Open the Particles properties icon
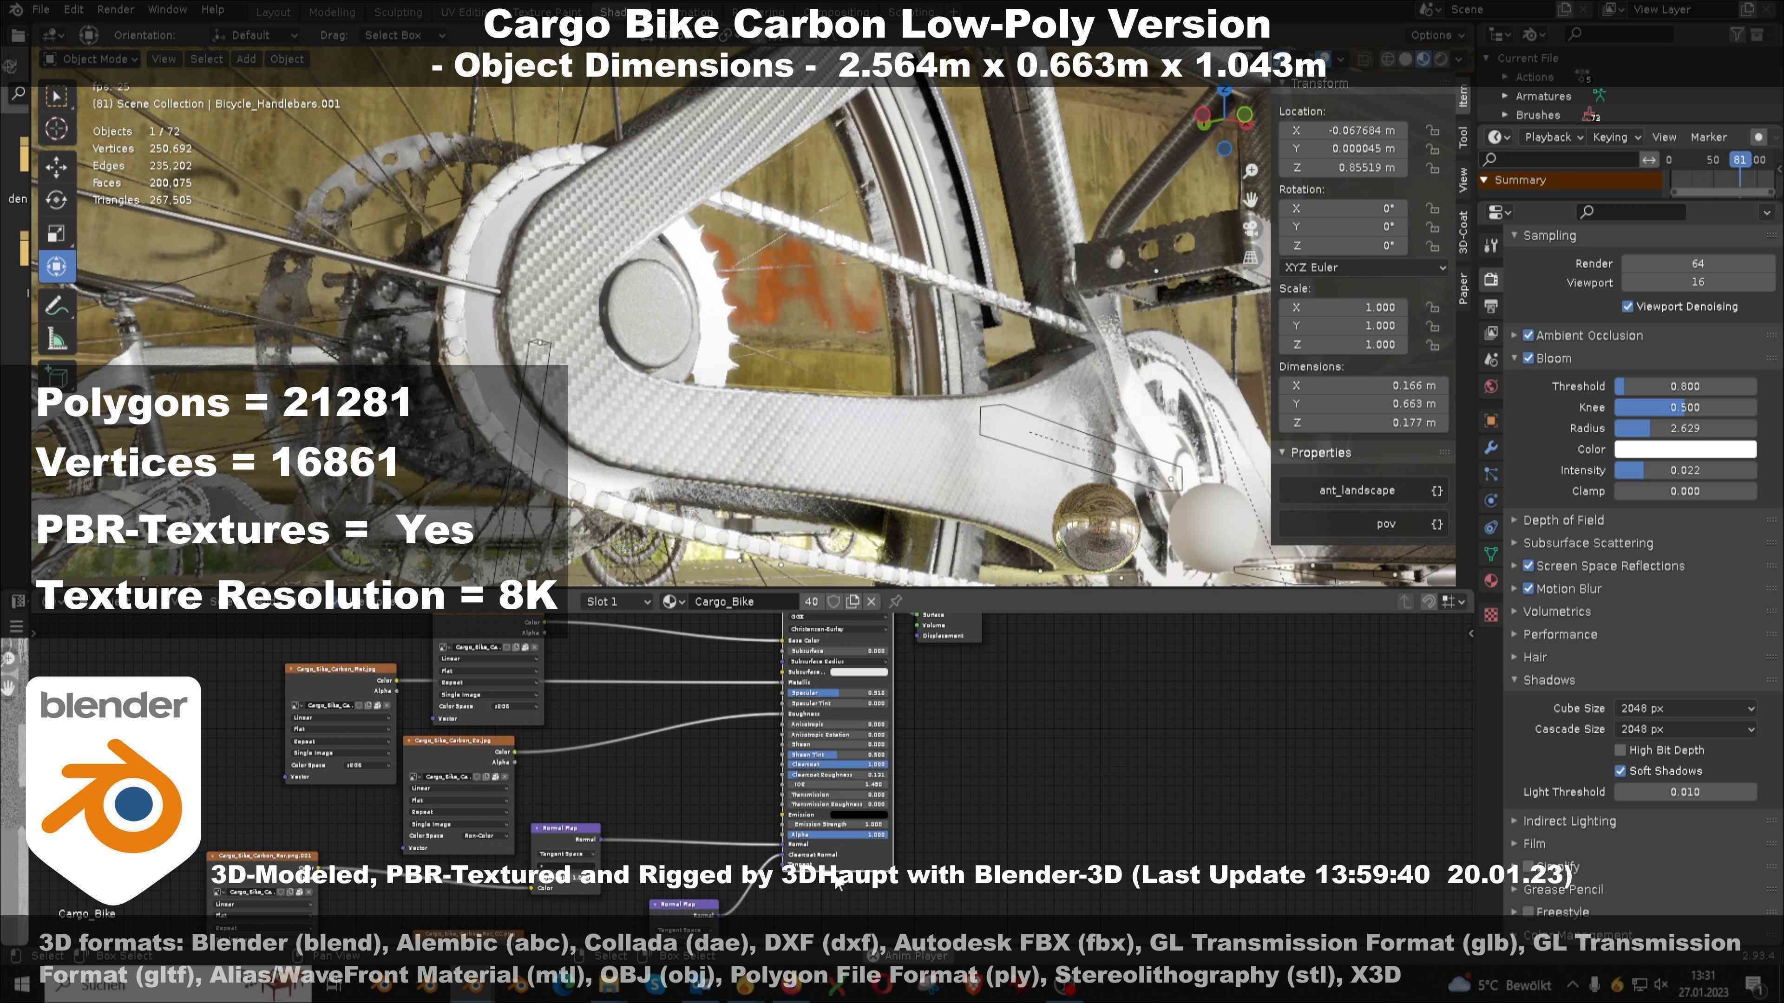Viewport: 1784px width, 1003px height. coord(1491,474)
